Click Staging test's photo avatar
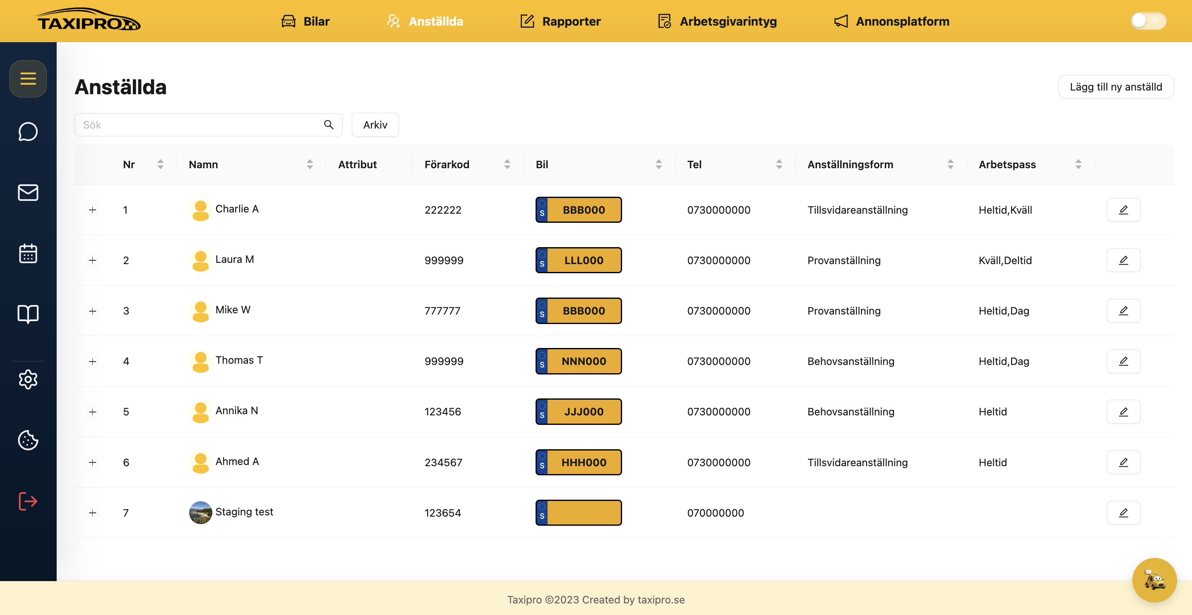This screenshot has width=1192, height=615. click(x=200, y=513)
